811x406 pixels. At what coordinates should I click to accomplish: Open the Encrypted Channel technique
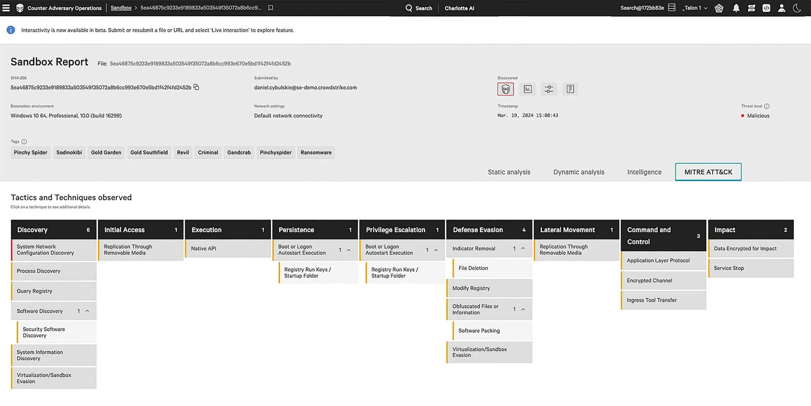pos(664,281)
